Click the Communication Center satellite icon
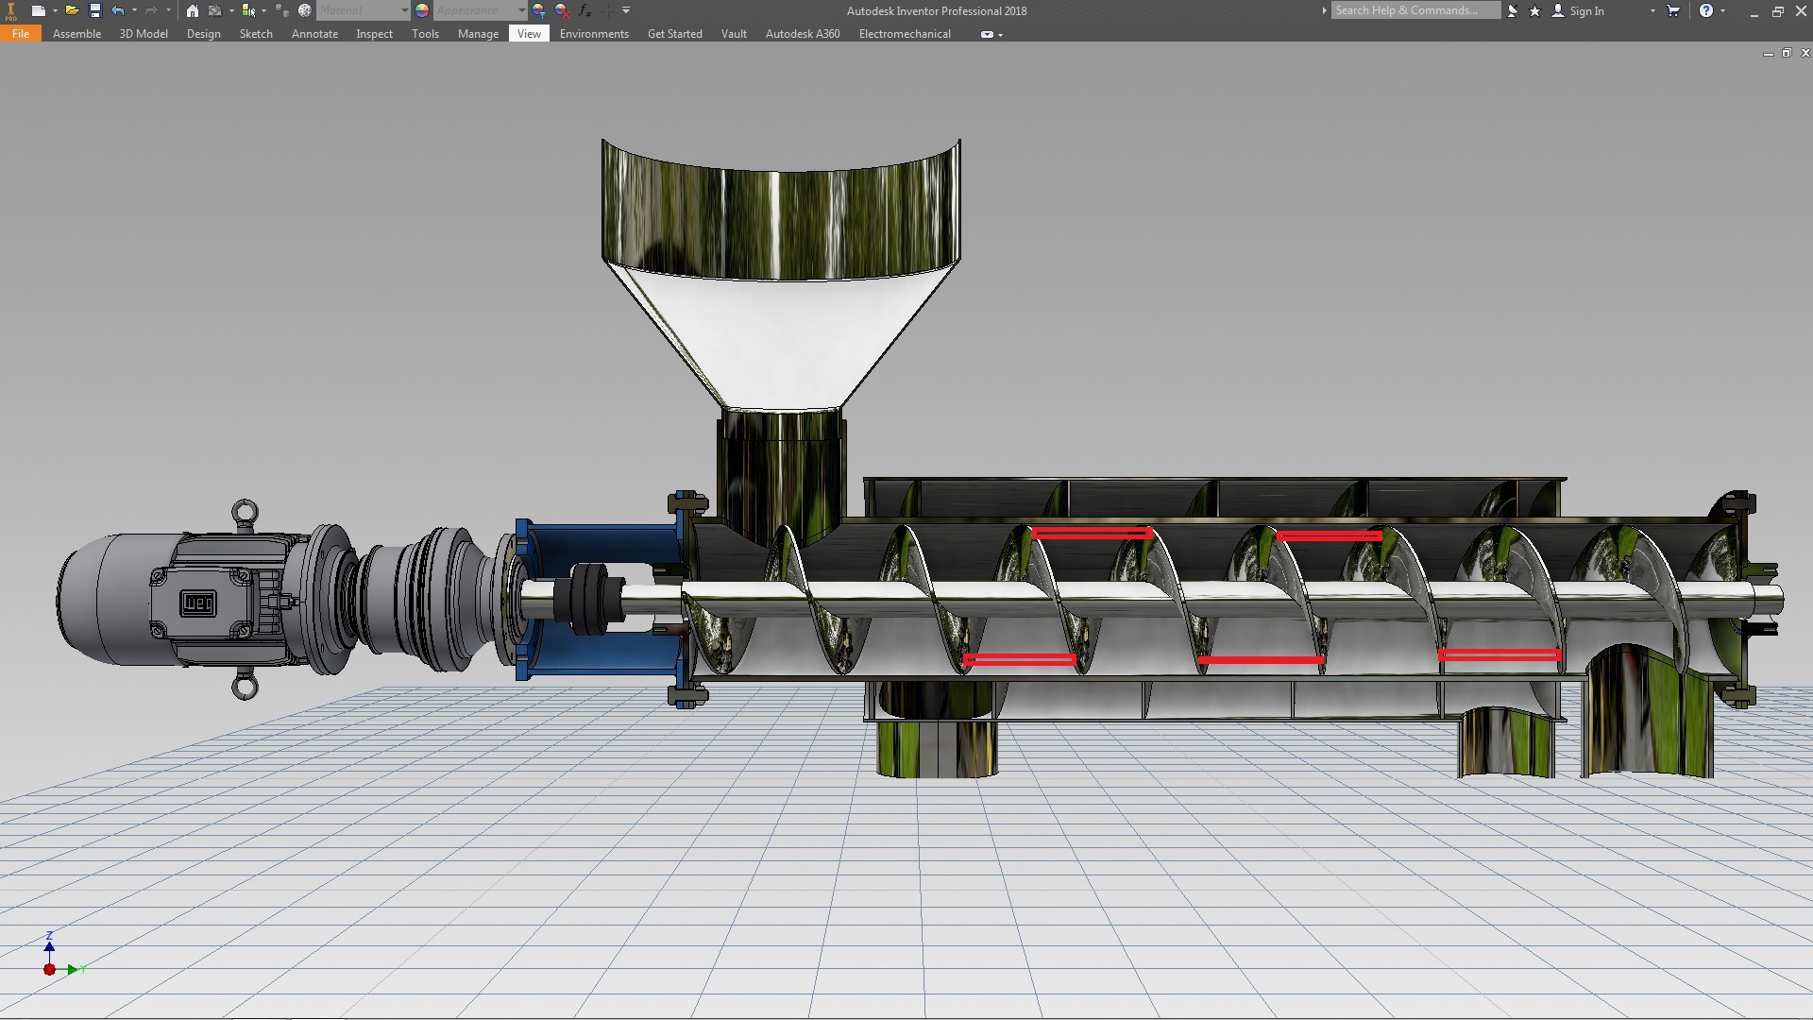The width and height of the screenshot is (1813, 1020). (1513, 10)
